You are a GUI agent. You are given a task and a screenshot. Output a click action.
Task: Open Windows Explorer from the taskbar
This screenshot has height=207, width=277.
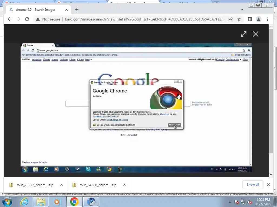pos(41,202)
